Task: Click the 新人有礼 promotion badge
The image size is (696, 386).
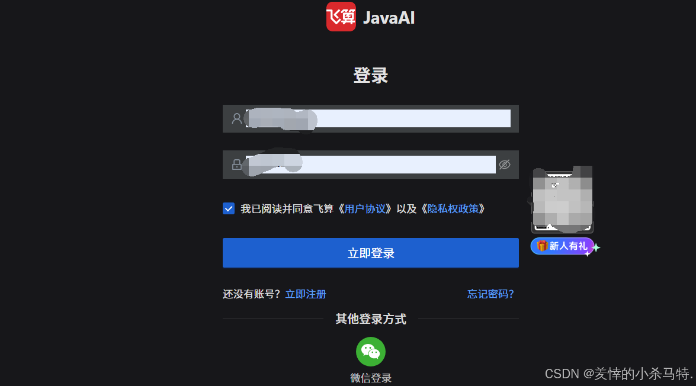Action: [x=562, y=246]
